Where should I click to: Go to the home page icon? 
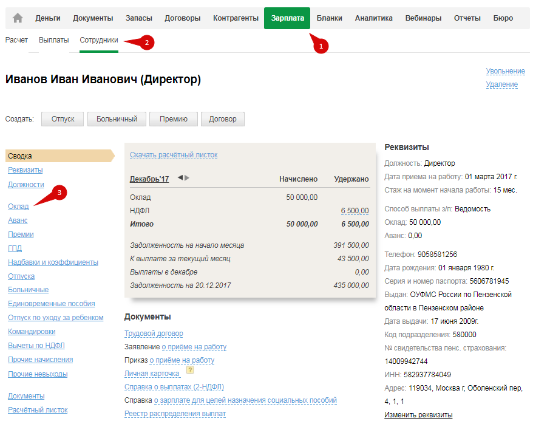pyautogui.click(x=18, y=18)
